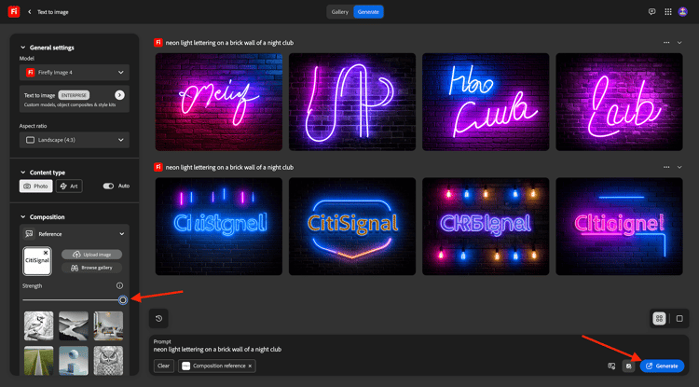The width and height of the screenshot is (699, 387).
Task: Open more options for first result row
Action: click(666, 43)
